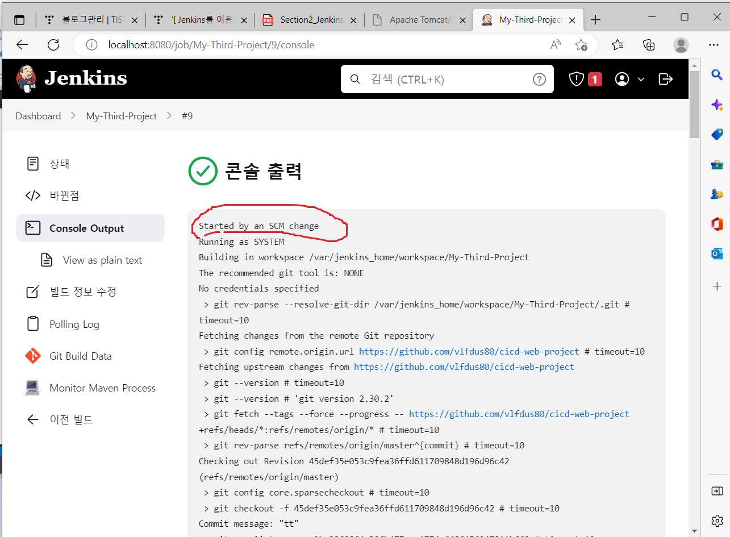Open the tab actions menu icon
This screenshot has height=537, width=730.
tap(19, 20)
